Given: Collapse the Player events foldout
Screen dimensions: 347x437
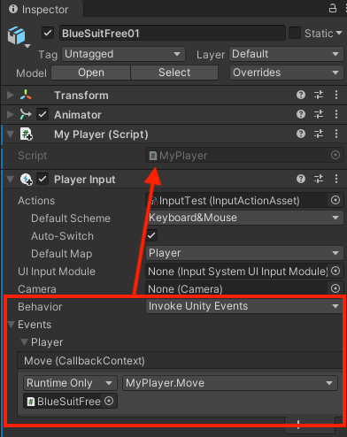Looking at the screenshot, I should [x=25, y=342].
